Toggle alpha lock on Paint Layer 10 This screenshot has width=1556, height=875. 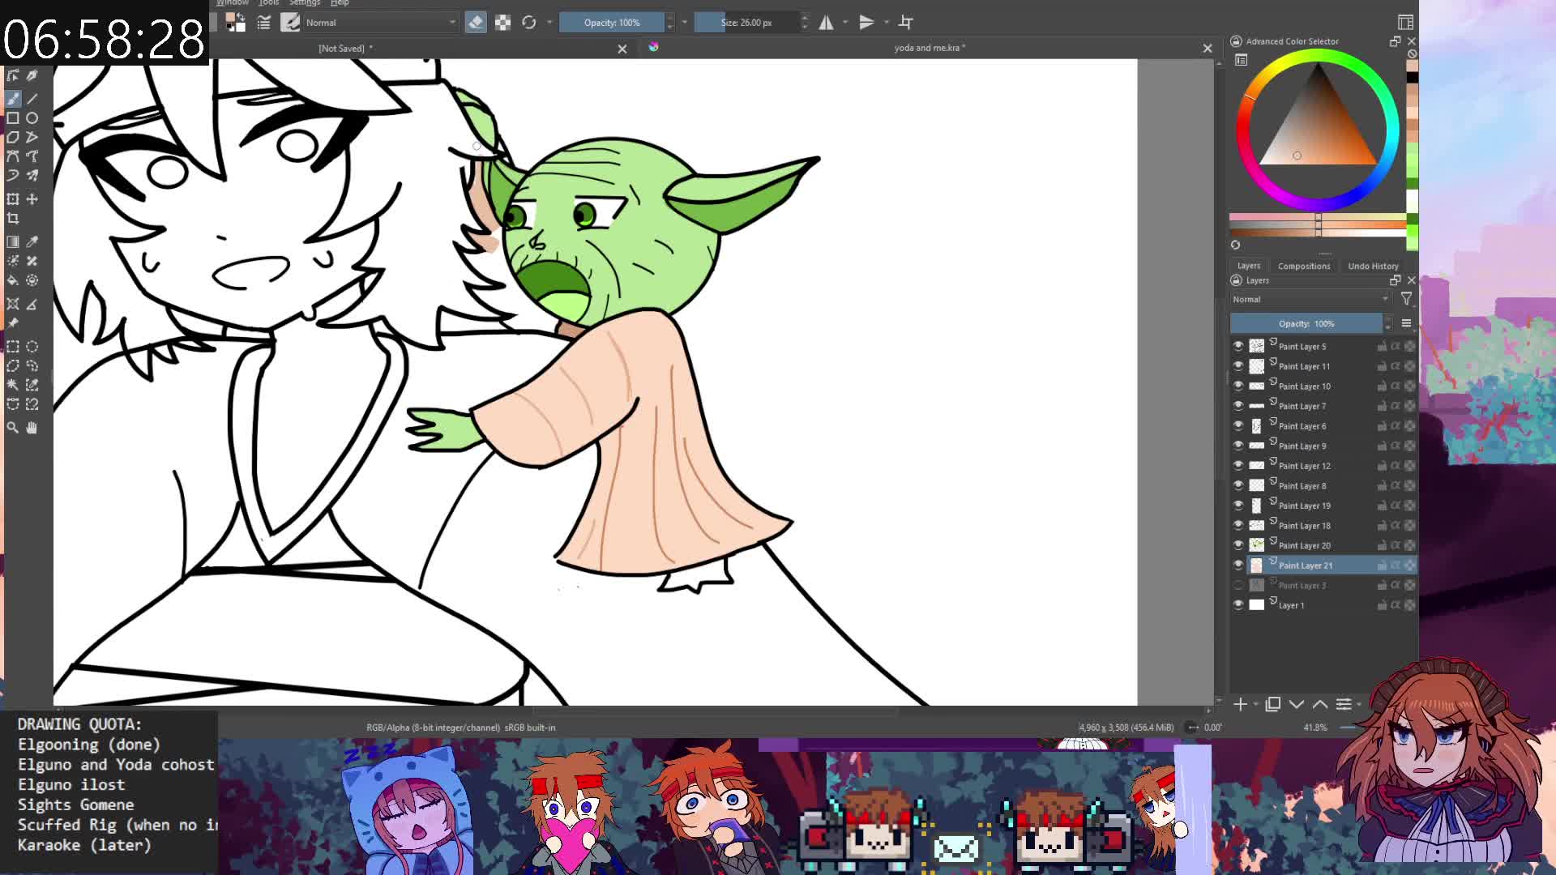coord(1409,386)
